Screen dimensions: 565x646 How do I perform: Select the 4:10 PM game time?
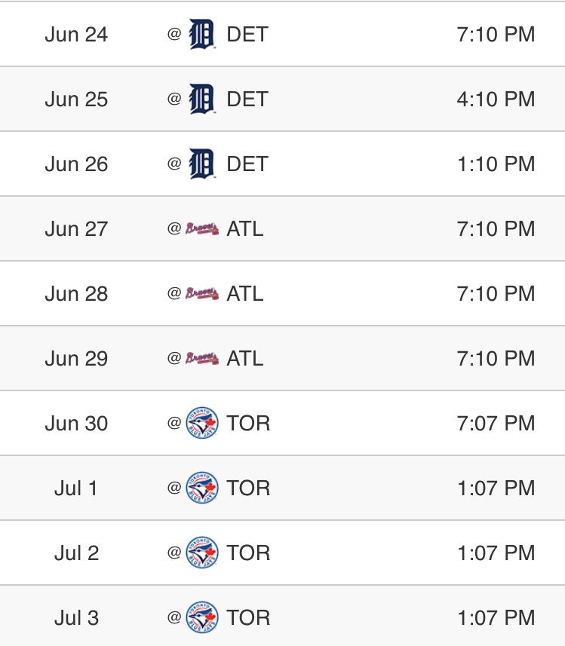coord(496,100)
